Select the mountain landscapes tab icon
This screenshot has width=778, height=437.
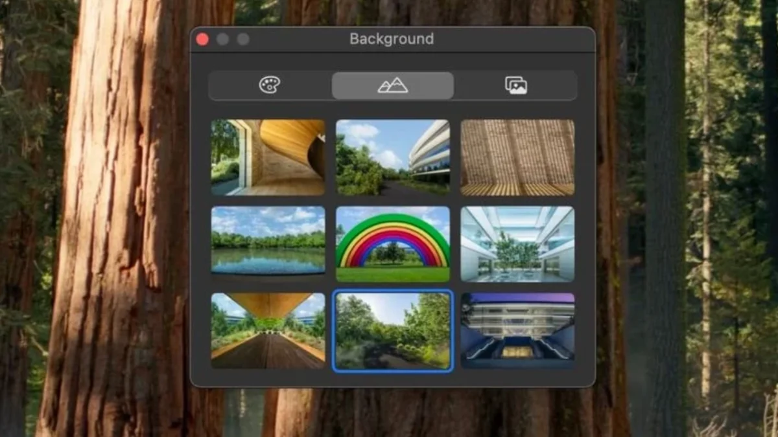(x=393, y=85)
